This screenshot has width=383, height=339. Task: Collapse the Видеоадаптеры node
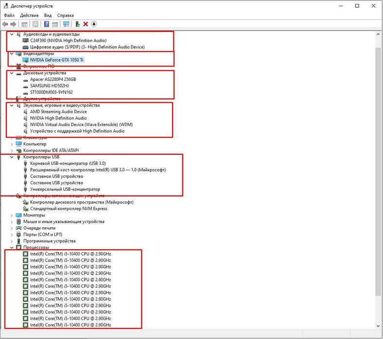(12, 54)
